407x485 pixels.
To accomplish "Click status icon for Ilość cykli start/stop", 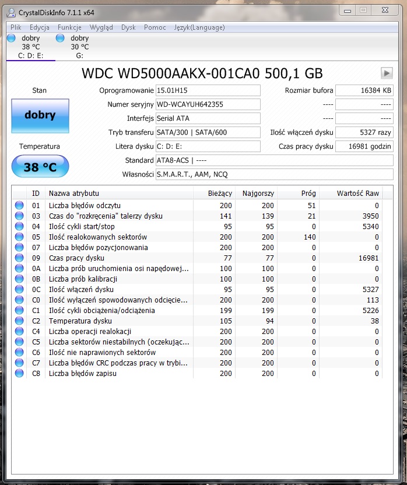I will click(x=19, y=226).
